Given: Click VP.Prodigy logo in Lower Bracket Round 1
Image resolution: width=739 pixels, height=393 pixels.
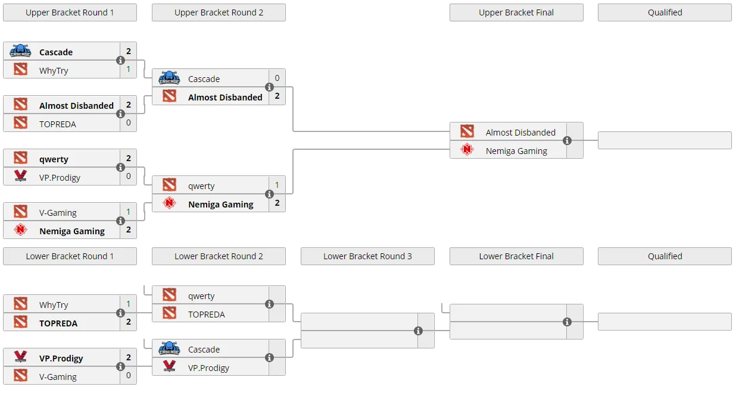Looking at the screenshot, I should click(20, 358).
